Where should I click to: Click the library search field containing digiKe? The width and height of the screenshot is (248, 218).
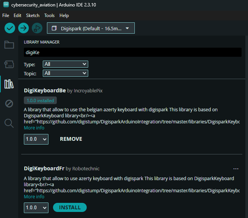[x=133, y=52]
